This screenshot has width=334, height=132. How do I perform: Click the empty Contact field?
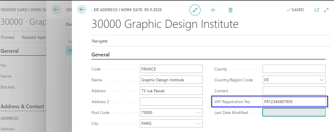point(294,91)
